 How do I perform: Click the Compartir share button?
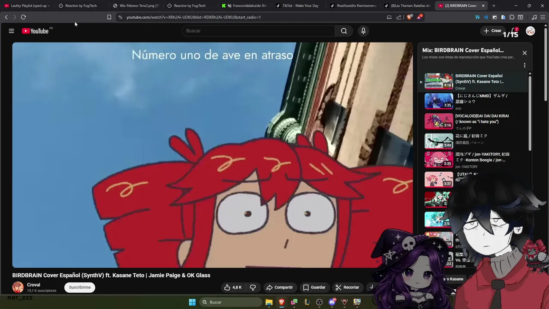click(x=279, y=288)
